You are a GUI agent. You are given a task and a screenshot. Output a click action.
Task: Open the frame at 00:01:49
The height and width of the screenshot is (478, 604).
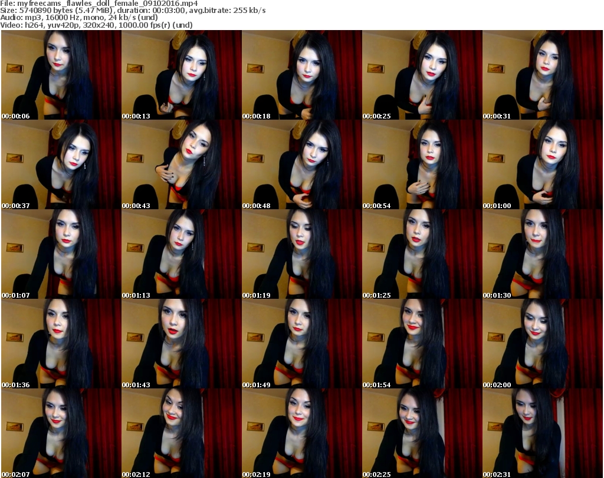pos(301,344)
